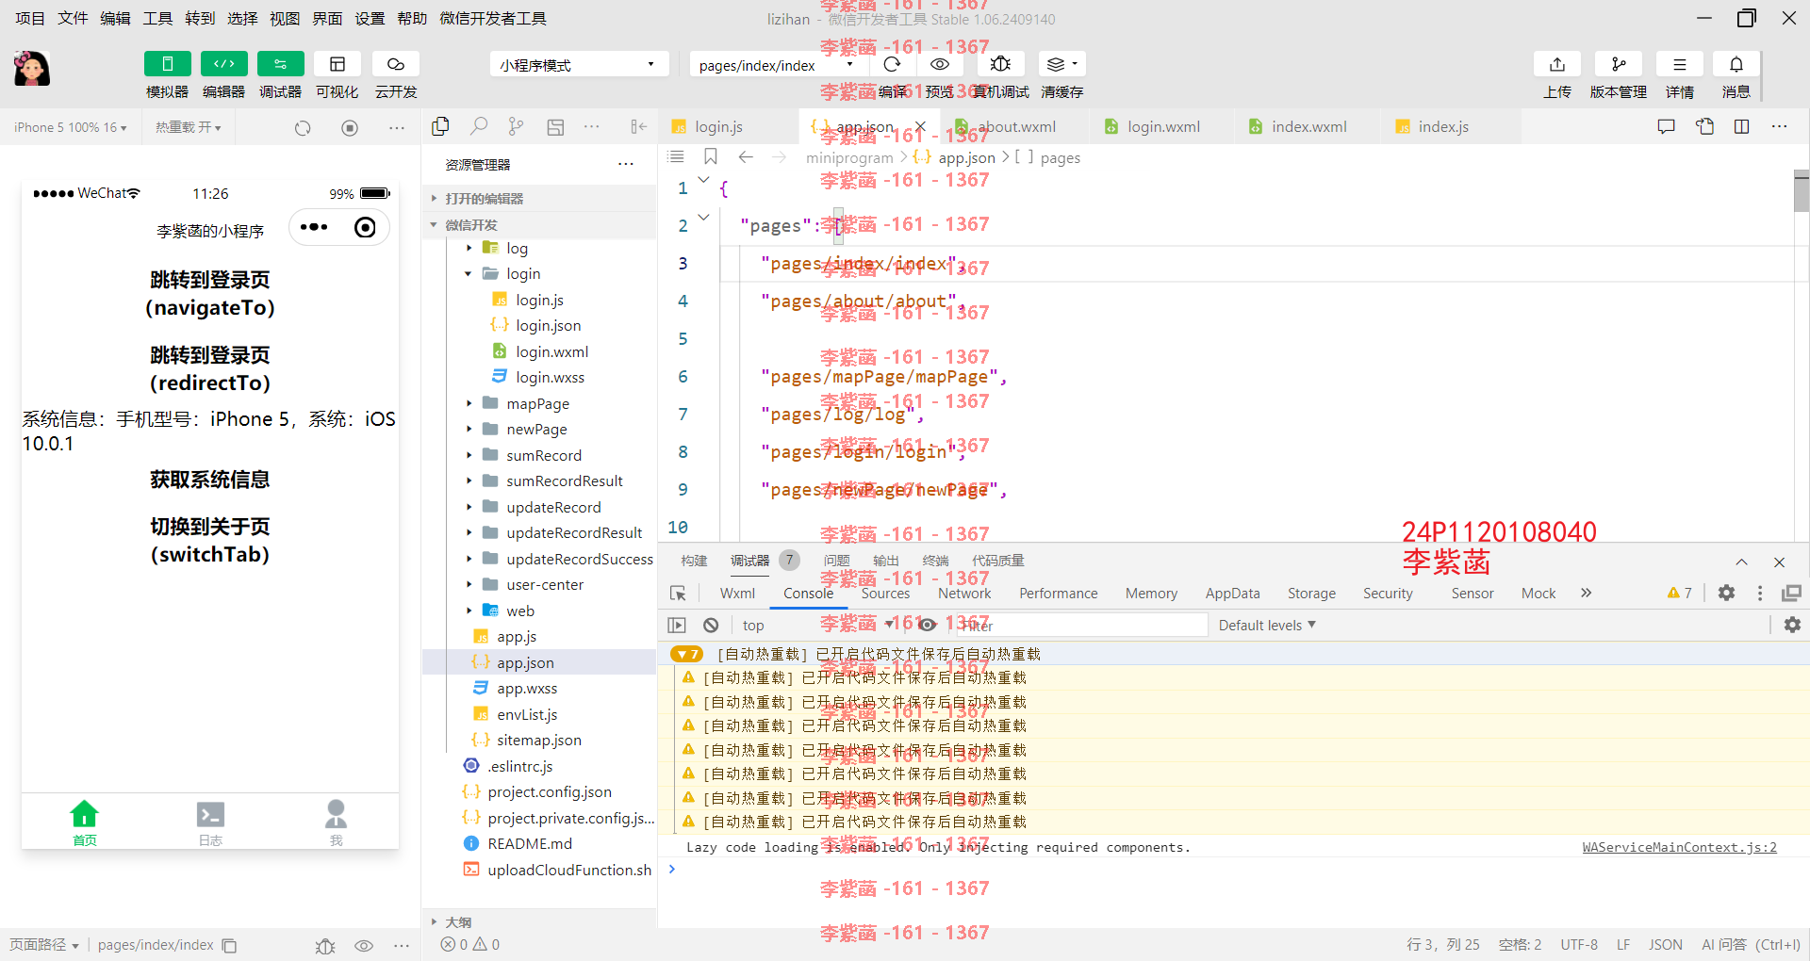This screenshot has width=1810, height=961.
Task: Open the iPhone 5 device dropdown
Action: (x=71, y=127)
